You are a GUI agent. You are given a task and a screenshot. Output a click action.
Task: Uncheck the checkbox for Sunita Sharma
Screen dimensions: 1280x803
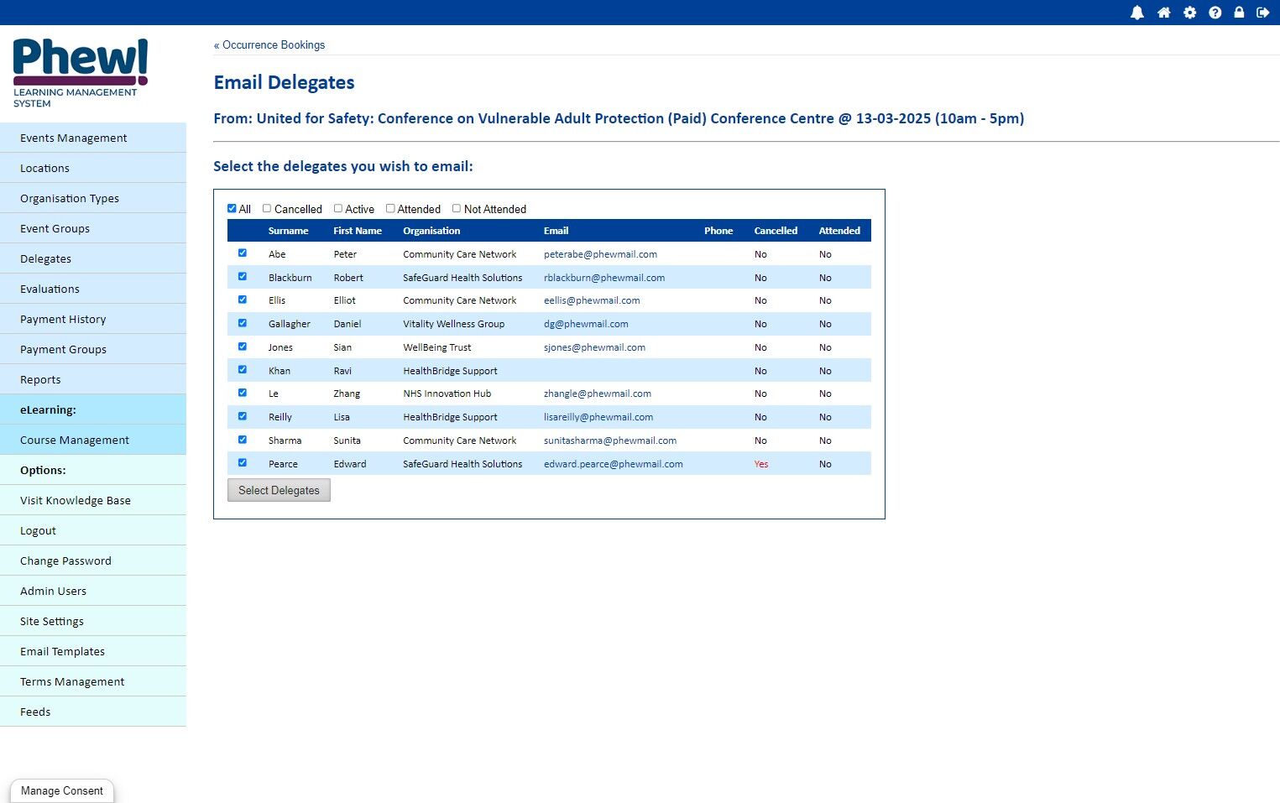point(243,440)
